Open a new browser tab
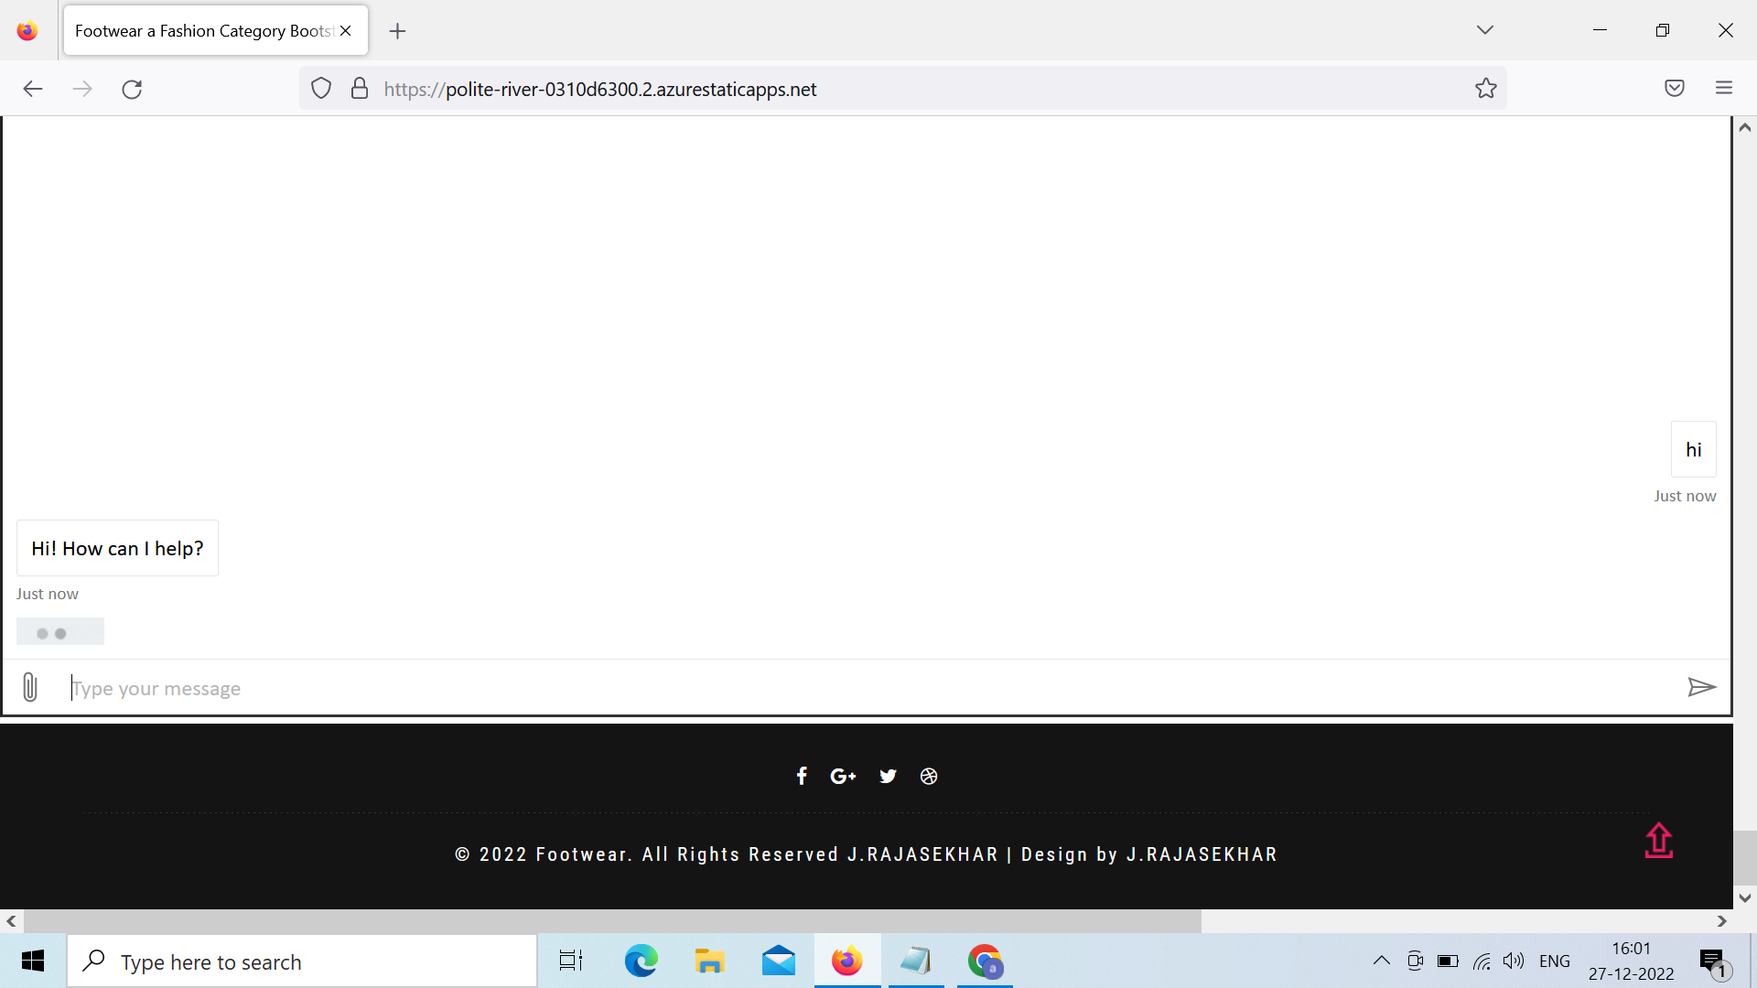Viewport: 1757px width, 988px height. [397, 31]
